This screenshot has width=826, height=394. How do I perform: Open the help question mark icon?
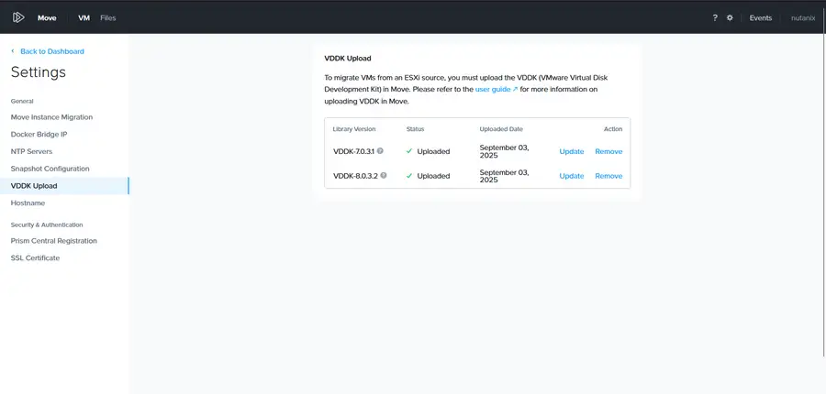pos(715,18)
